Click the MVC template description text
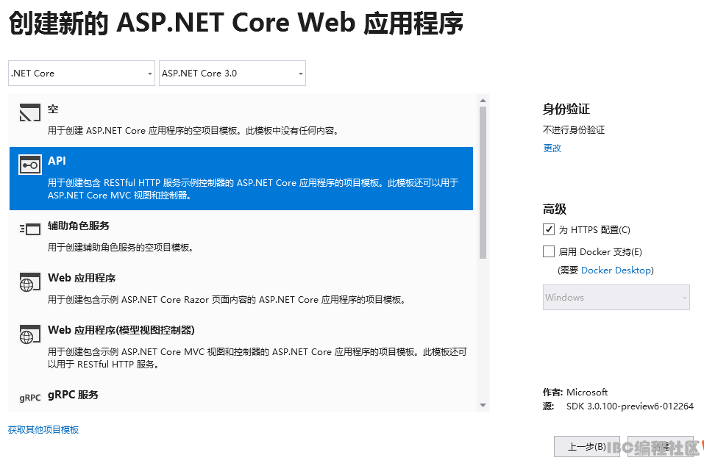 257,358
